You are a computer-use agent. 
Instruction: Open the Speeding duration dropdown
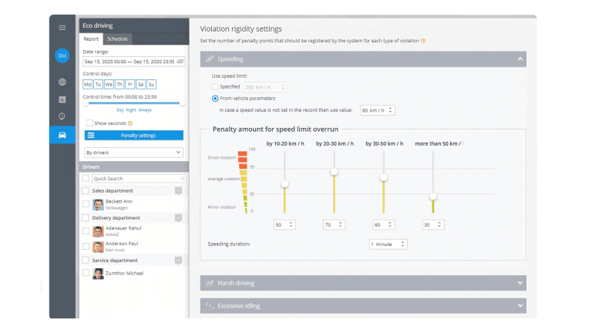click(x=388, y=244)
